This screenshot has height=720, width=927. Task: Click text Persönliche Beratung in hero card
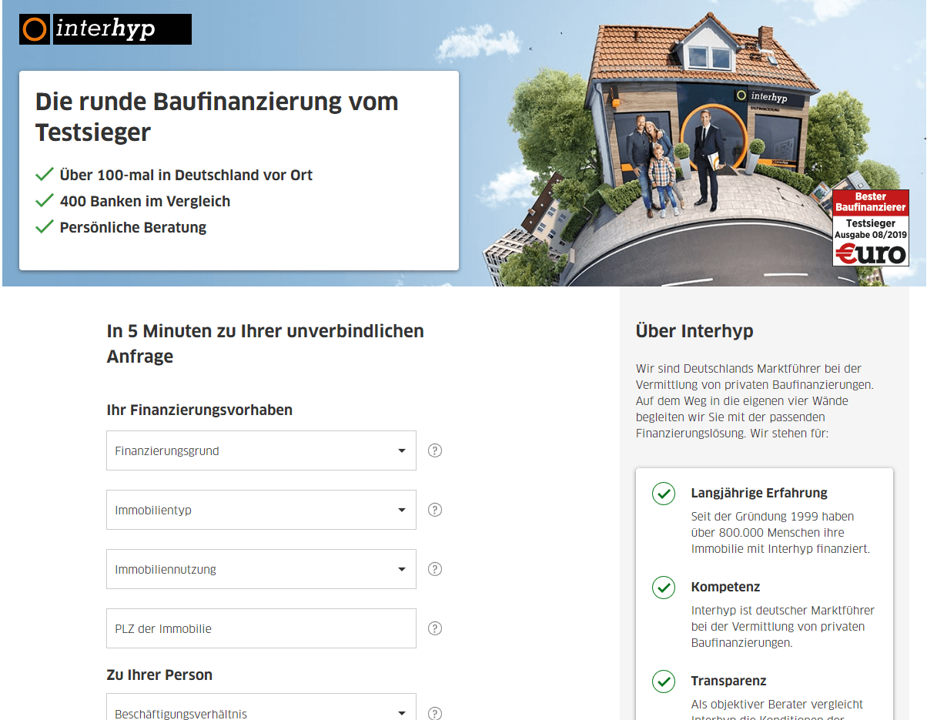pos(133,227)
